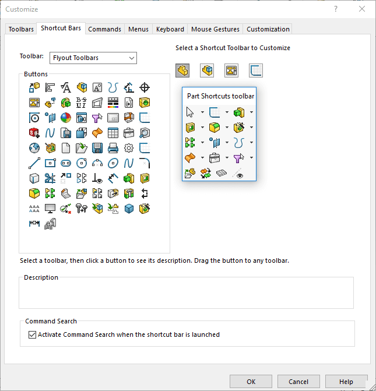The width and height of the screenshot is (376, 391).
Task: Select the Assembly shortcut toolbar button
Action: [x=207, y=71]
